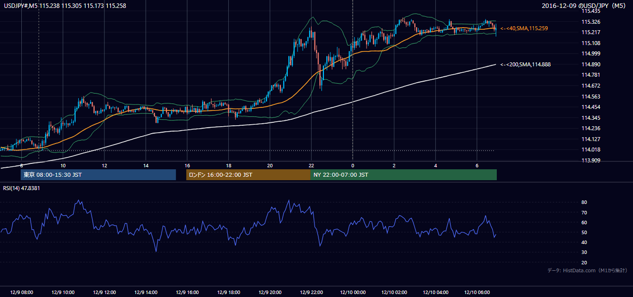Click price scale value 113.909
Screen dimensions: 633x297
[590, 160]
